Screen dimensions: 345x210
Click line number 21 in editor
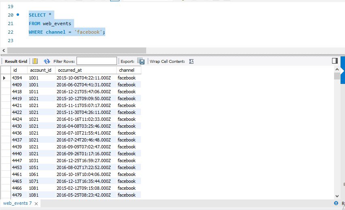click(x=11, y=24)
